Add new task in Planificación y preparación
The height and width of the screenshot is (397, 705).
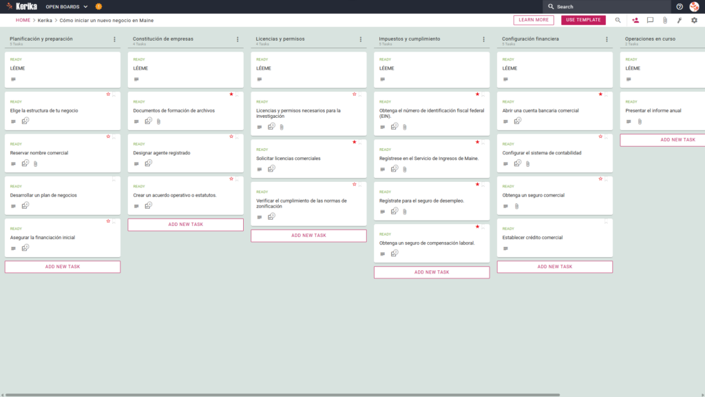63,267
